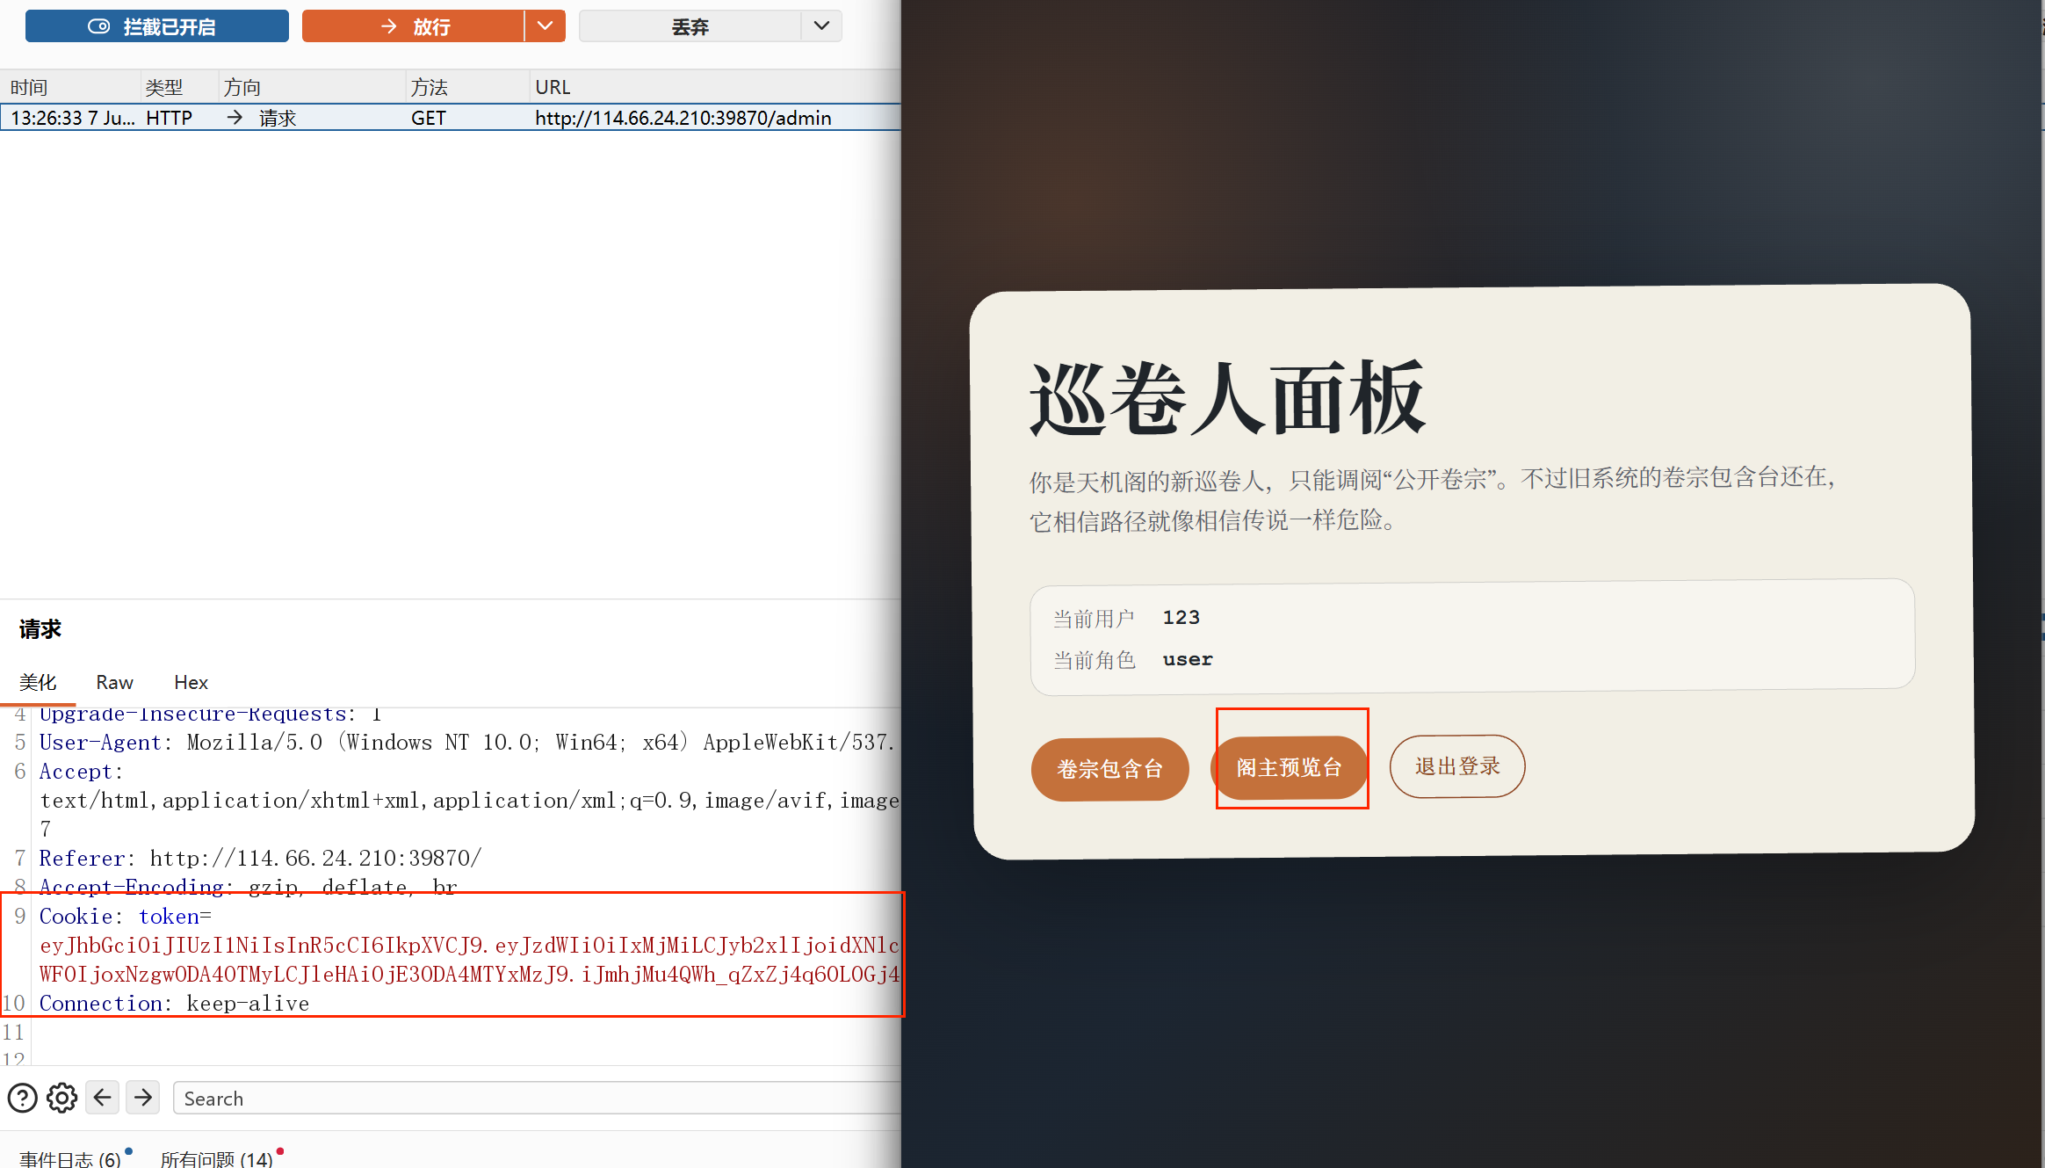This screenshot has width=2045, height=1168.
Task: Open the help question mark icon
Action: tap(23, 1098)
